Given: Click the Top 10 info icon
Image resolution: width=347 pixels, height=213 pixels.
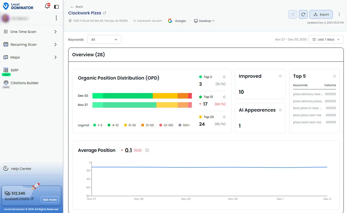Looking at the screenshot, I should pos(224,97).
